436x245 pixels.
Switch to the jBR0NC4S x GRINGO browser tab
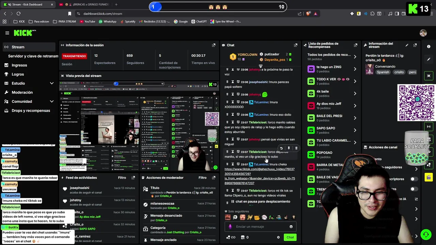84,4
